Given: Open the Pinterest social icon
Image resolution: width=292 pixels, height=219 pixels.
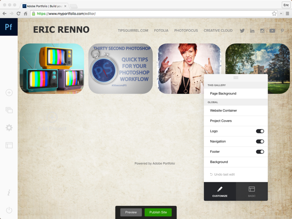Looking at the screenshot, I should [282, 31].
